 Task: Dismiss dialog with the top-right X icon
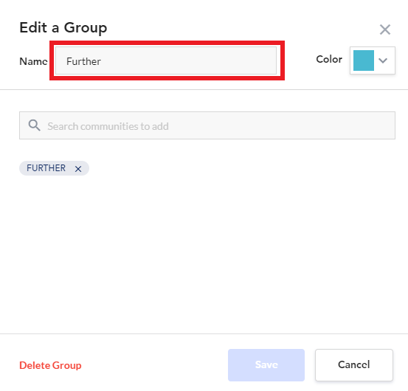click(x=385, y=30)
